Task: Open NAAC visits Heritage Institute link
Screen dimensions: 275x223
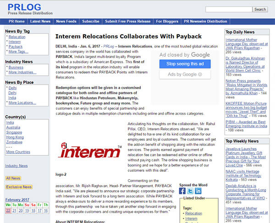Action: tap(243, 175)
